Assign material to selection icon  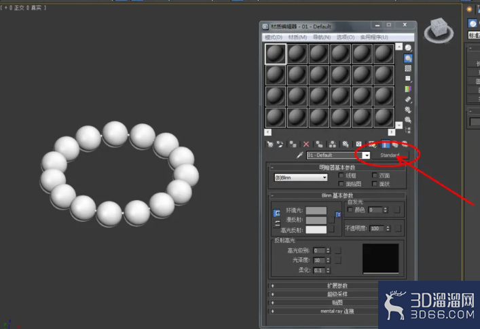pos(293,144)
